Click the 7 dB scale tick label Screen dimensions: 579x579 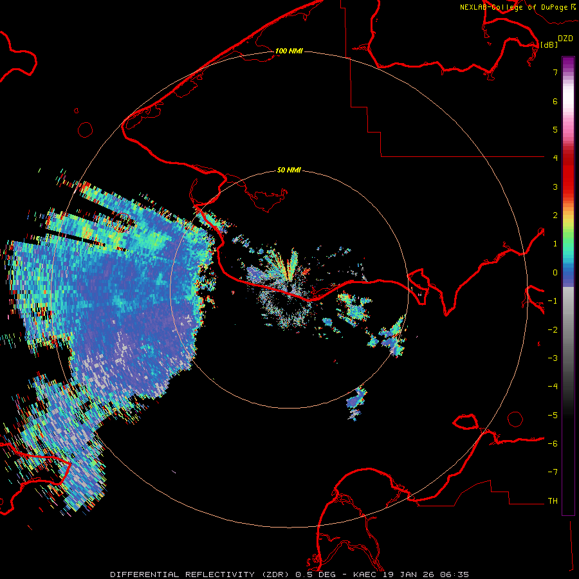click(555, 72)
